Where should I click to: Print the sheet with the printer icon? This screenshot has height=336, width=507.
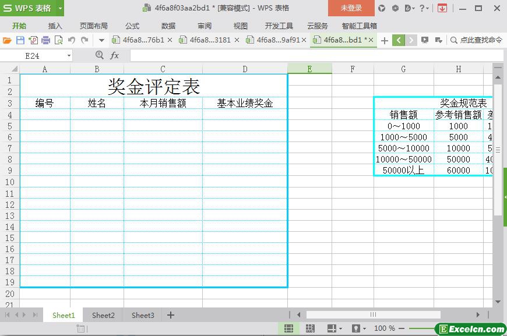(46, 40)
